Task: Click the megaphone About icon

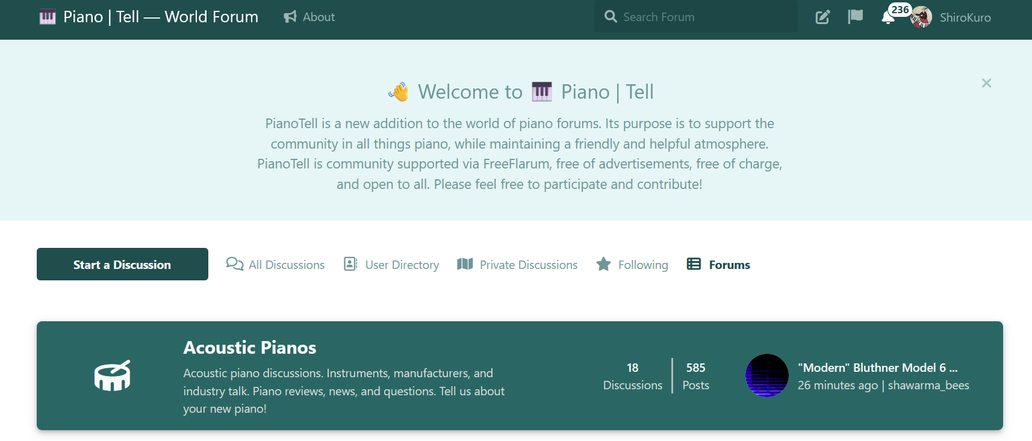Action: 290,17
